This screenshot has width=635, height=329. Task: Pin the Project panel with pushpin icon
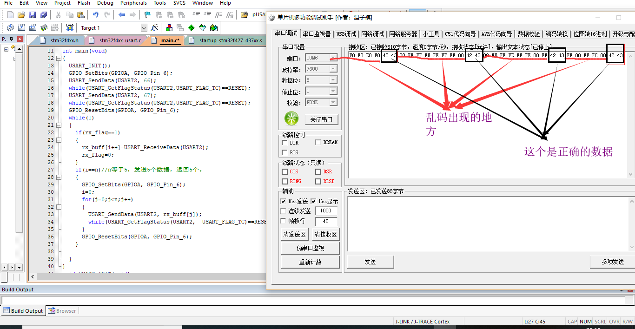click(11, 39)
